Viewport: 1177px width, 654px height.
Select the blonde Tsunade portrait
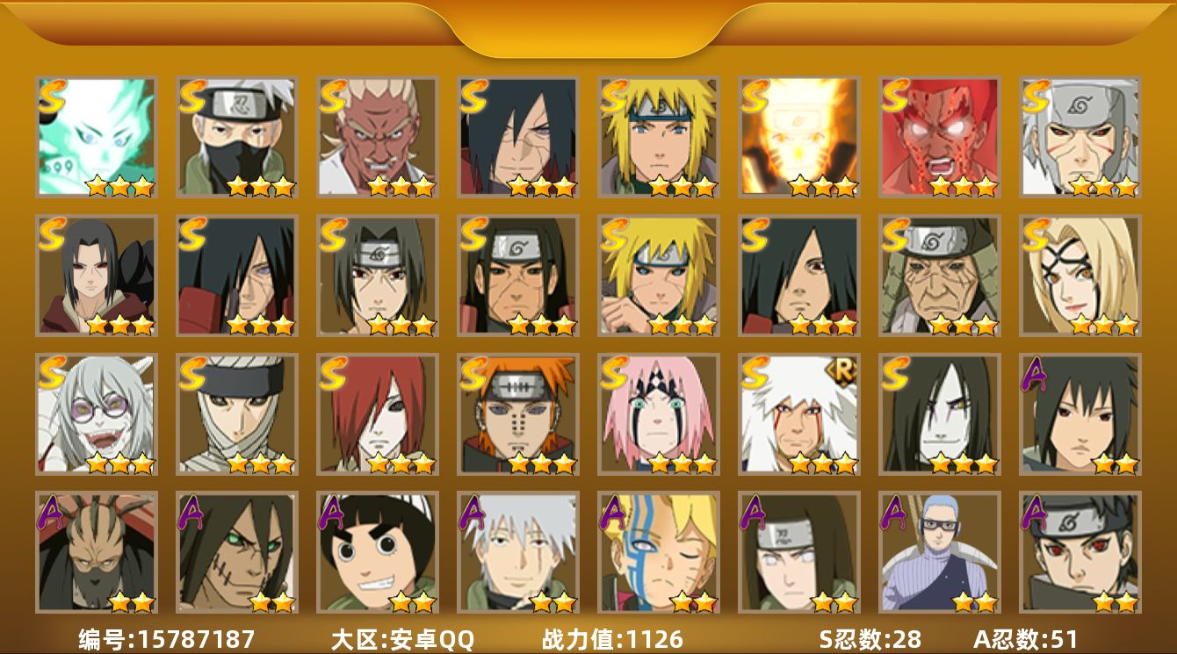coord(1080,275)
